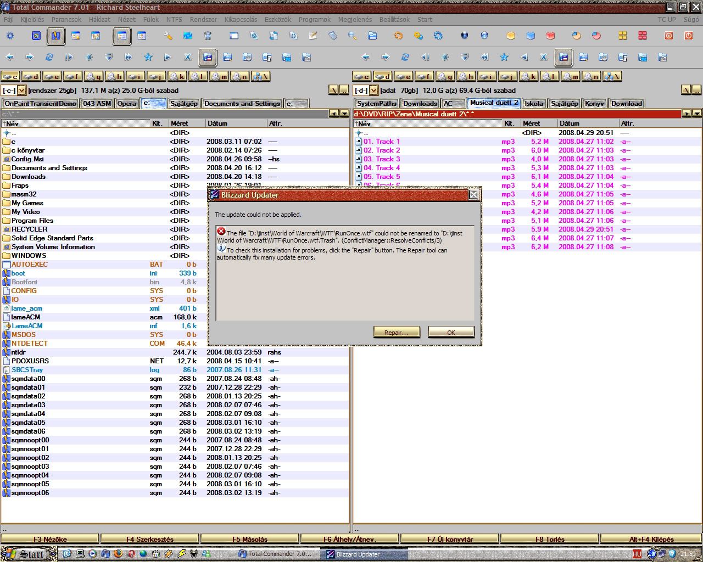Click F8 Törlés button
703x562 pixels.
tap(550, 539)
